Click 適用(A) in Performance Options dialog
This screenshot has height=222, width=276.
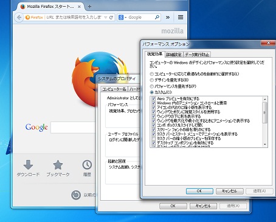(x=260, y=191)
